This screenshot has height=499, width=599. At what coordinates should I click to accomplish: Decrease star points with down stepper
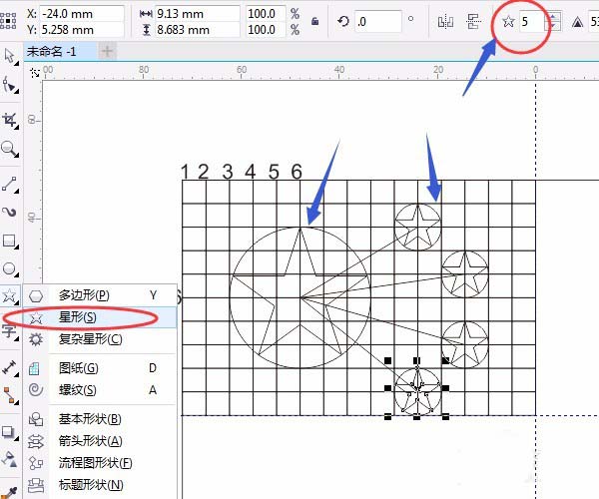554,26
